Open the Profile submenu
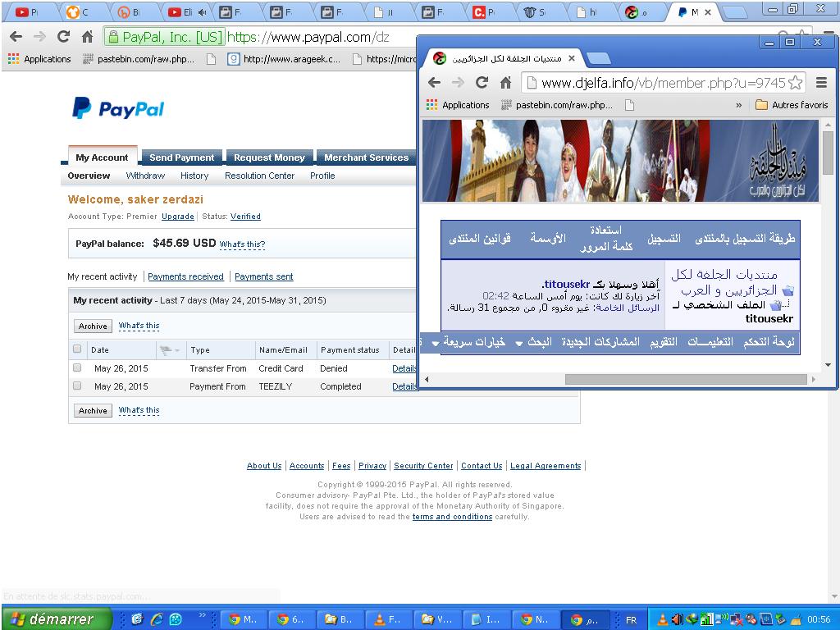Image resolution: width=840 pixels, height=630 pixels. (x=322, y=176)
